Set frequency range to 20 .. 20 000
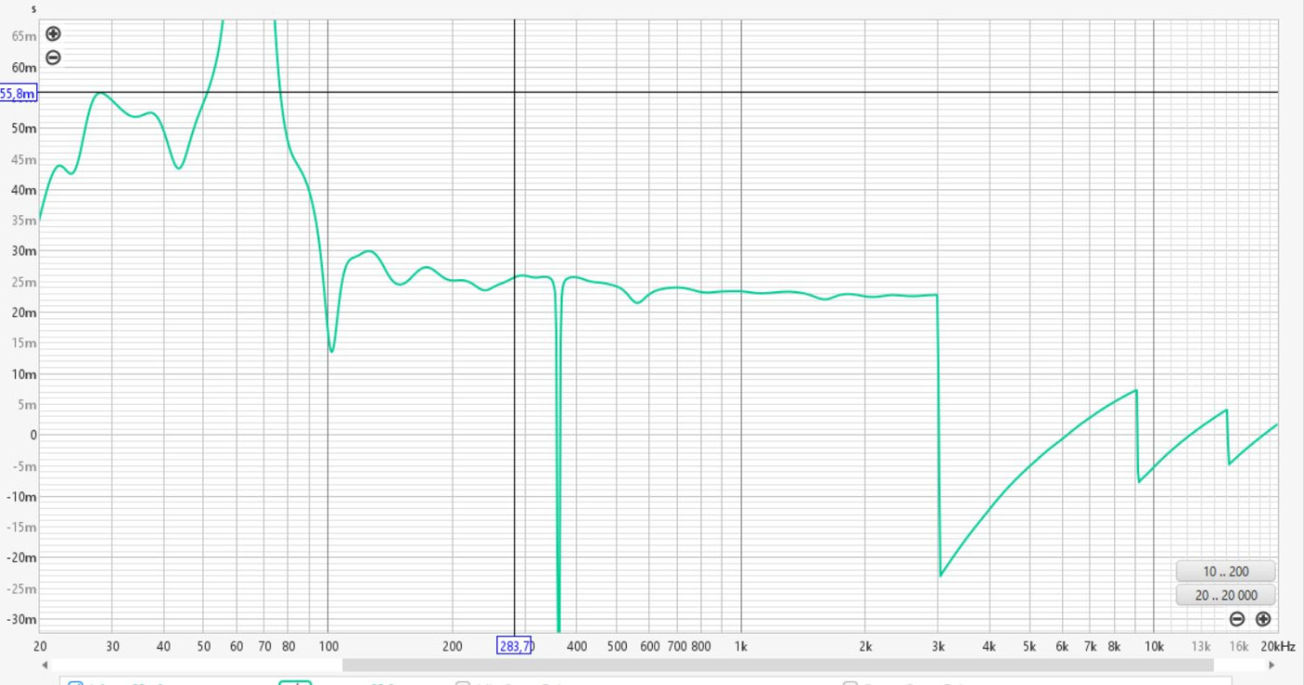Screen dimensions: 1304x685 (x=1225, y=596)
